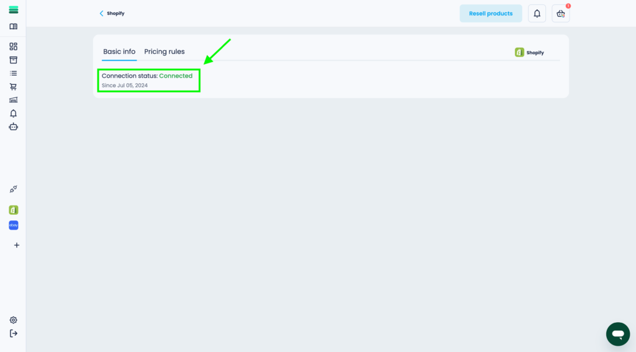The image size is (636, 352).
Task: Open the book icon in the sidebar
Action: pos(13,27)
